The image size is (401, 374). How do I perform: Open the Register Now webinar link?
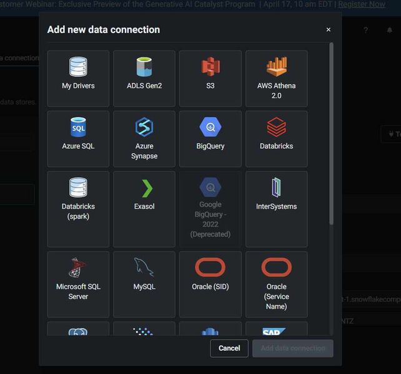tap(362, 4)
